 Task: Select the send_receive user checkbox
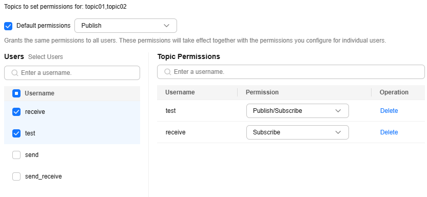click(16, 176)
